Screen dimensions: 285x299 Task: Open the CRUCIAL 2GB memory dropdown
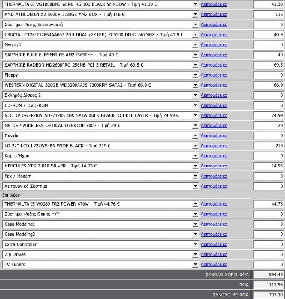coord(100,35)
